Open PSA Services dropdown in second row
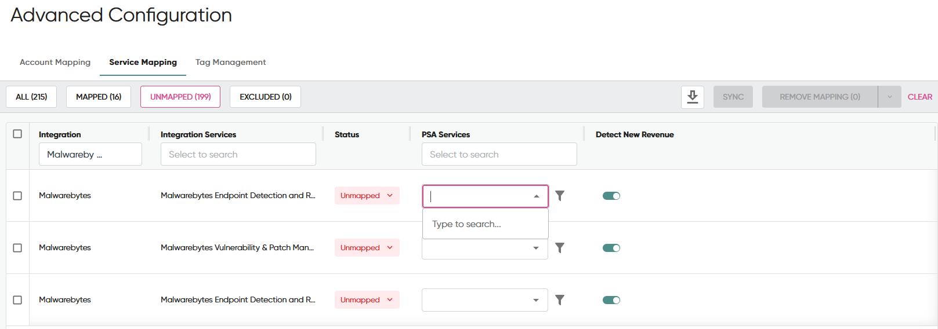 point(484,249)
